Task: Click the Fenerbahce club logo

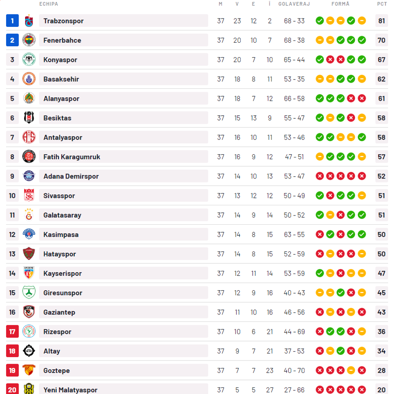Action: [29, 40]
